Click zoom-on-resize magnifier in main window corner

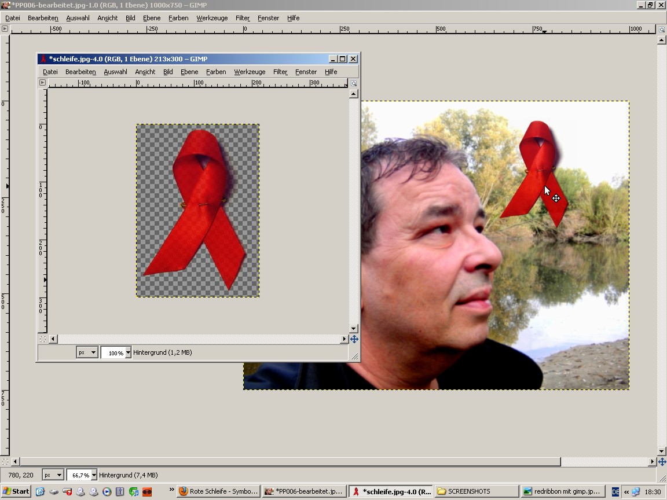pyautogui.click(x=662, y=29)
